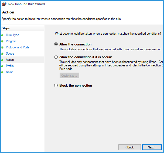Click the greyed-out Customize button
The image size is (164, 153).
69,76
